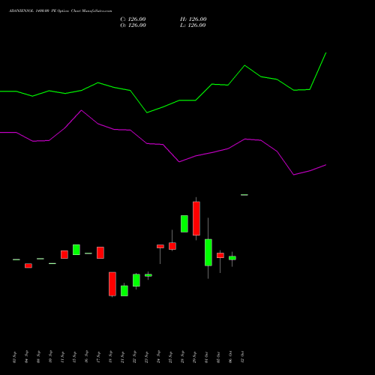Select the red candlestick above 17 Sep
The height and width of the screenshot is (375, 375).
(x=100, y=253)
